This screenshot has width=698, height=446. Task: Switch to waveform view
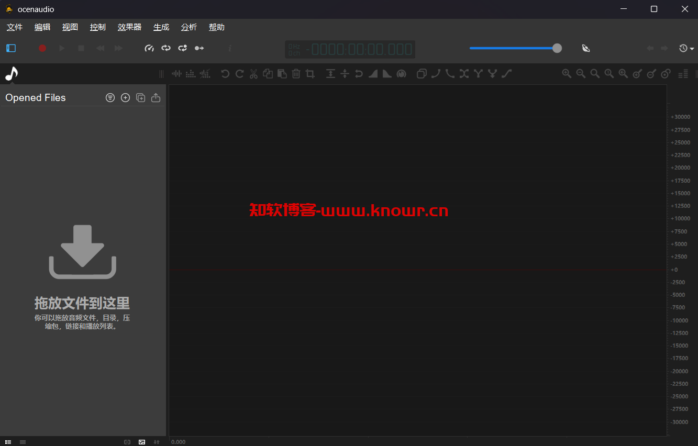click(x=177, y=74)
